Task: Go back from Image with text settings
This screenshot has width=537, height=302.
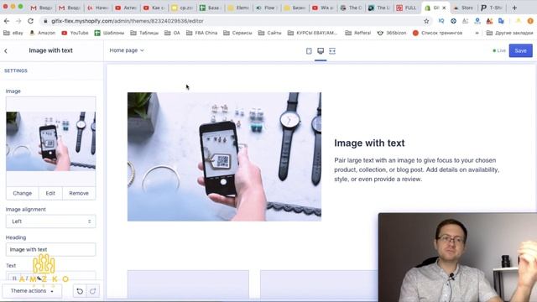Action: 6,50
